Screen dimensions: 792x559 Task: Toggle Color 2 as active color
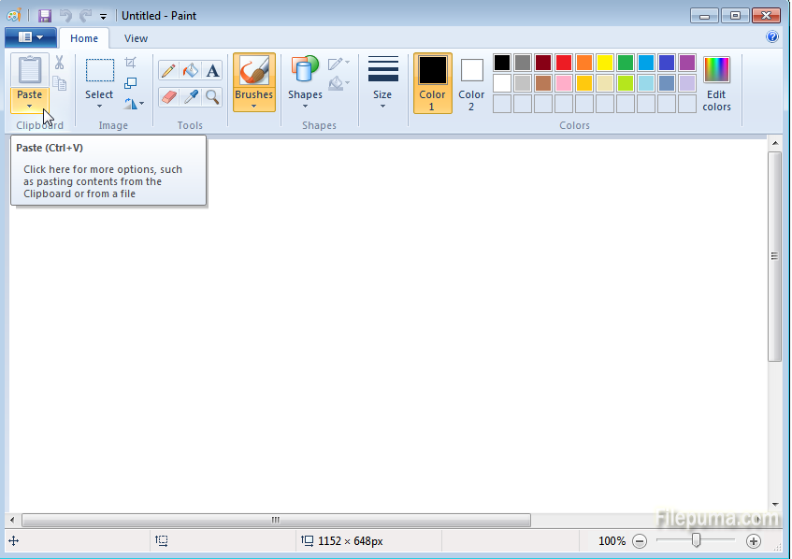pyautogui.click(x=471, y=82)
